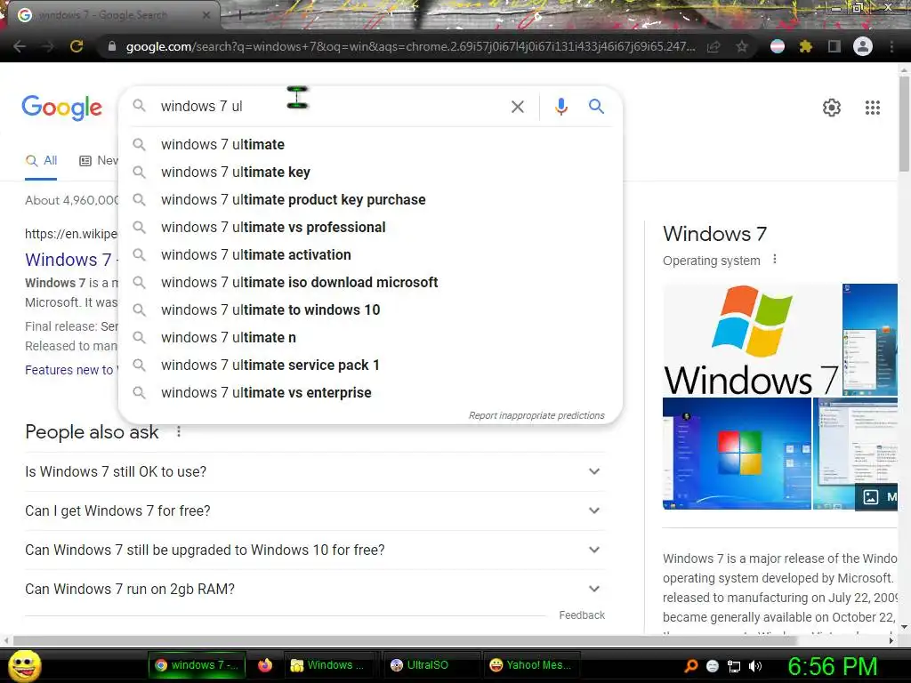Choose suggestion 'windows 7 ultimate key'
The width and height of the screenshot is (911, 683).
point(370,172)
